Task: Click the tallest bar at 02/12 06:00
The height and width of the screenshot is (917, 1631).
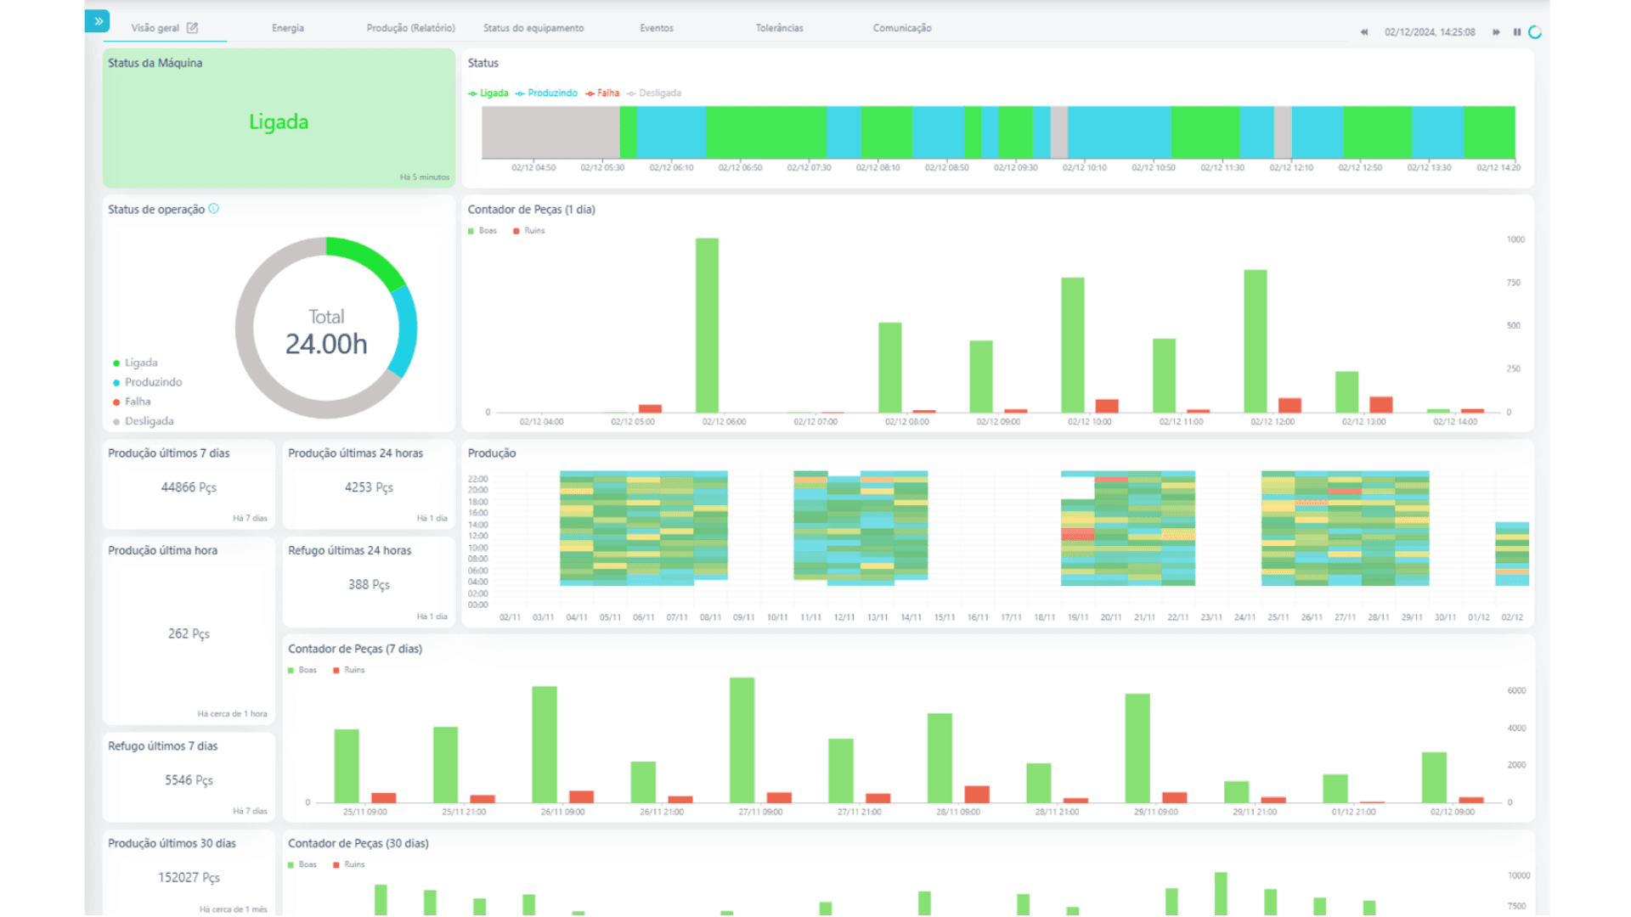Action: (707, 326)
